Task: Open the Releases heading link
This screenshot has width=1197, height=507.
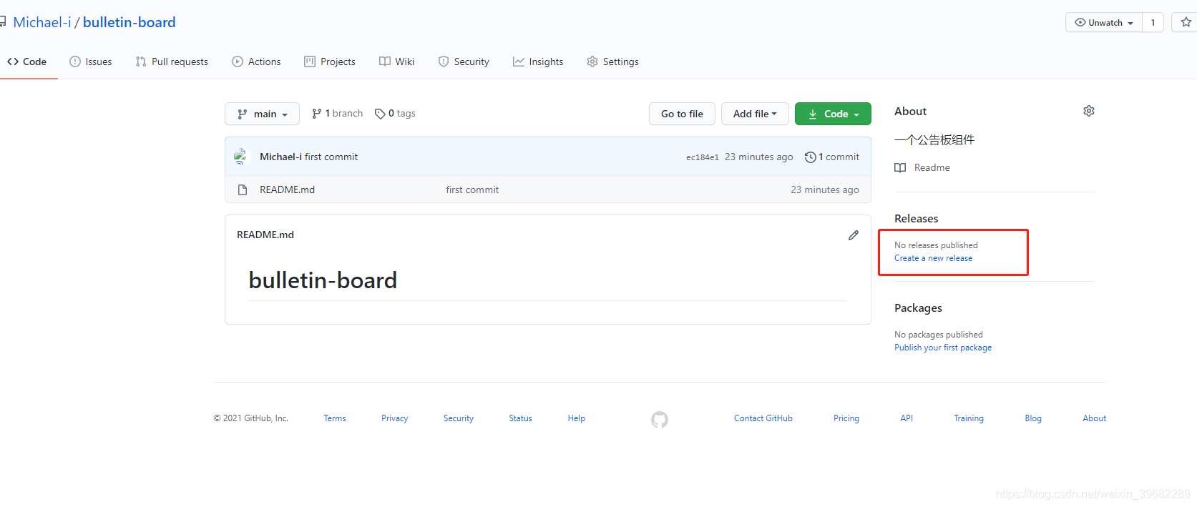Action: (917, 219)
